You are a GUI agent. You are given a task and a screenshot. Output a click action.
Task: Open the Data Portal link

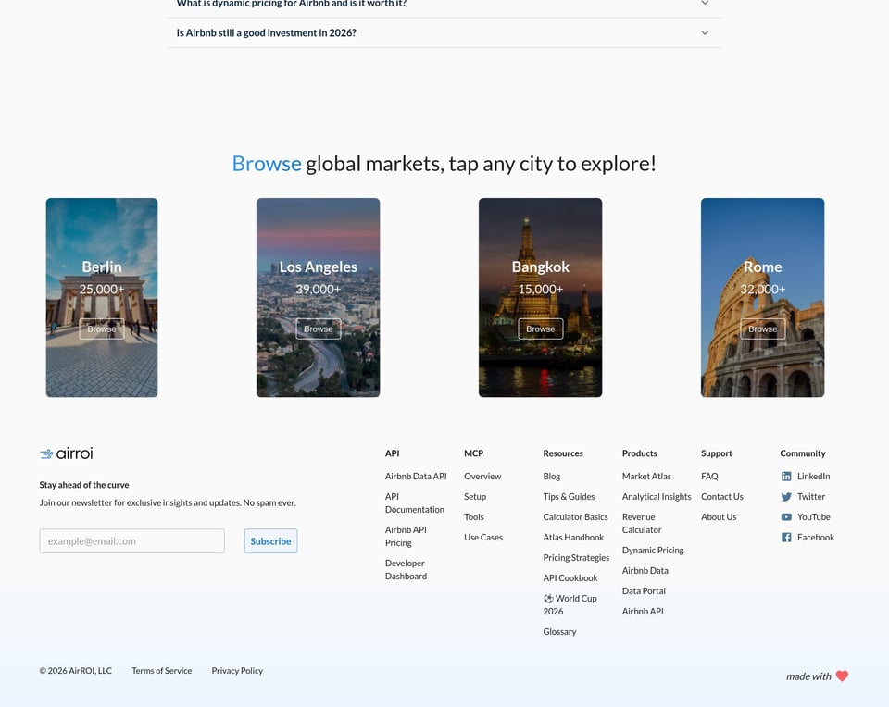pyautogui.click(x=644, y=591)
